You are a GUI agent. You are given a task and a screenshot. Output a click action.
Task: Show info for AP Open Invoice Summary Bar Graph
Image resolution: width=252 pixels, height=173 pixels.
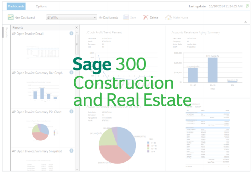pos(72,72)
